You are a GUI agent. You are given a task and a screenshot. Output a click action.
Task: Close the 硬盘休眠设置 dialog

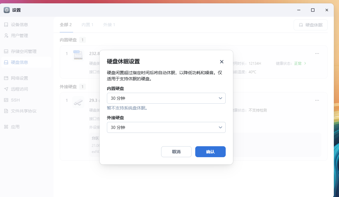[x=222, y=62]
